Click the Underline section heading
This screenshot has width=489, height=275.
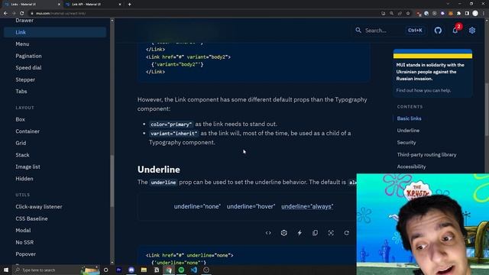[159, 170]
